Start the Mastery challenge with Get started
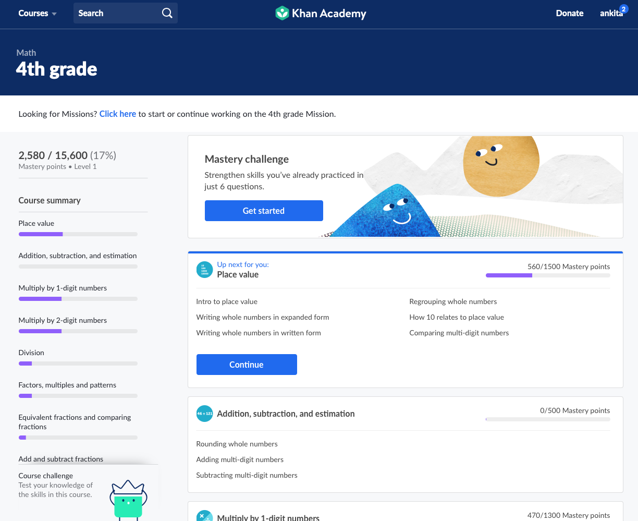Screen dimensions: 638x521 click(264, 211)
